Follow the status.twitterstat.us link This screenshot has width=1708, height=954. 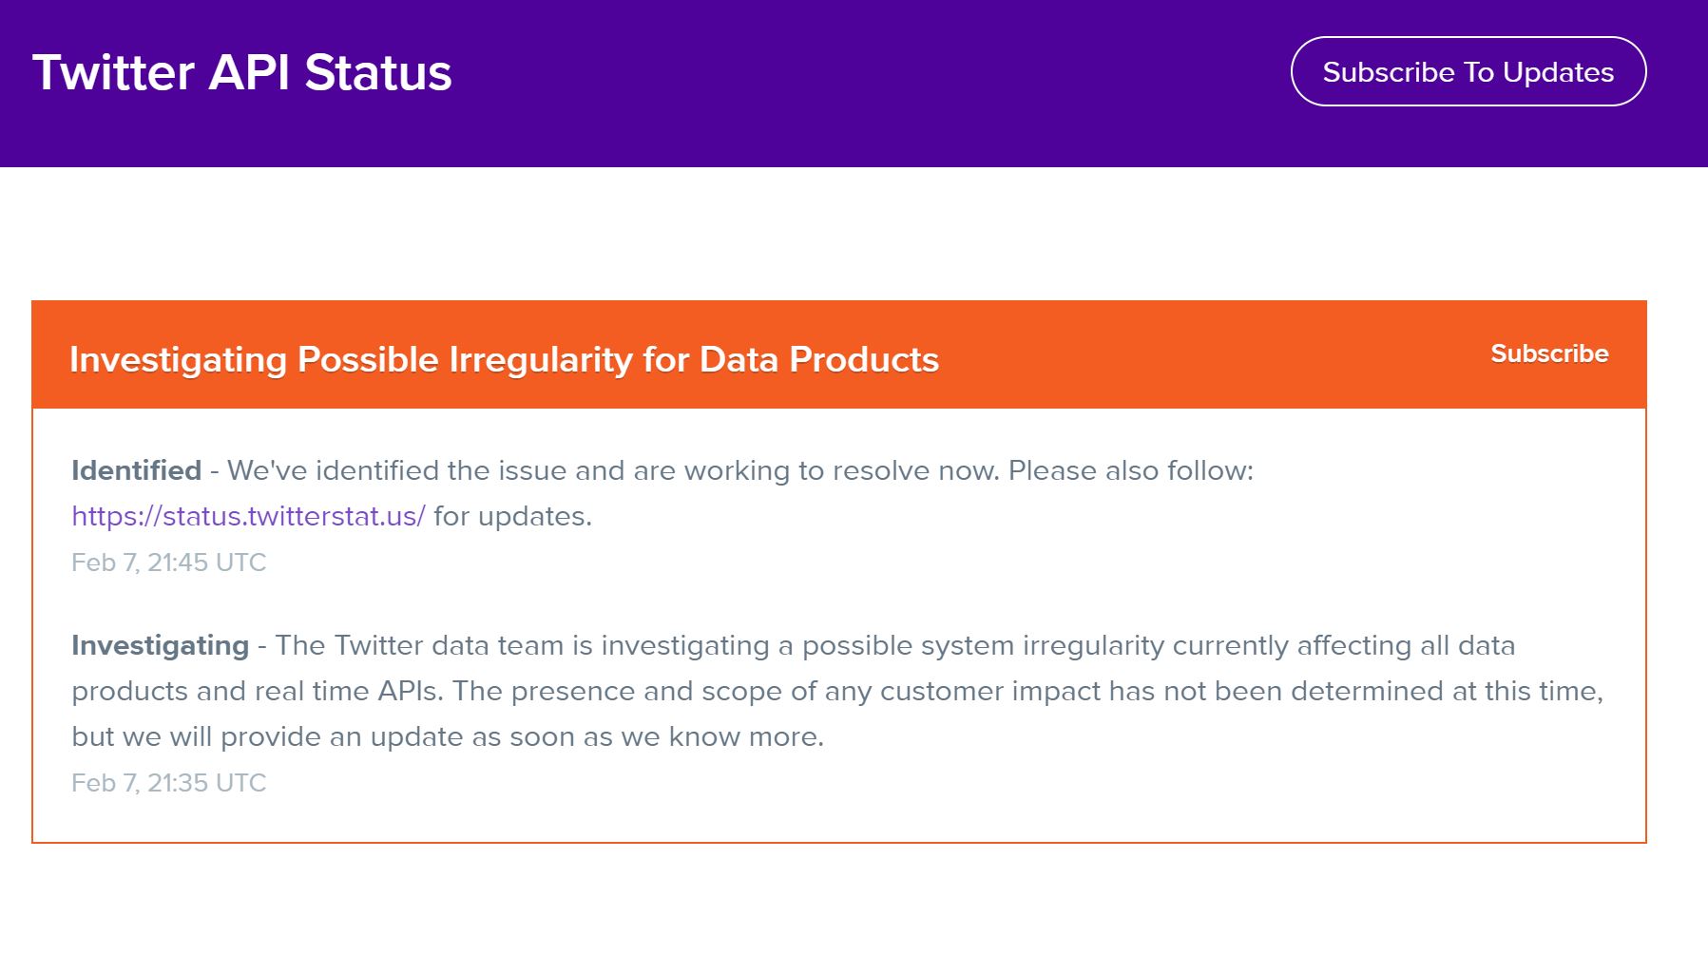248,516
